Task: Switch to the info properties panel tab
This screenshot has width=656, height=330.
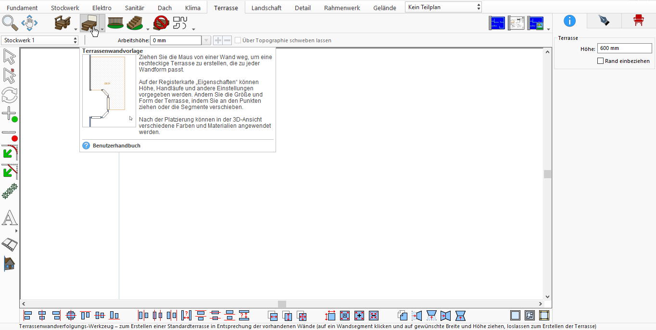Action: (570, 21)
